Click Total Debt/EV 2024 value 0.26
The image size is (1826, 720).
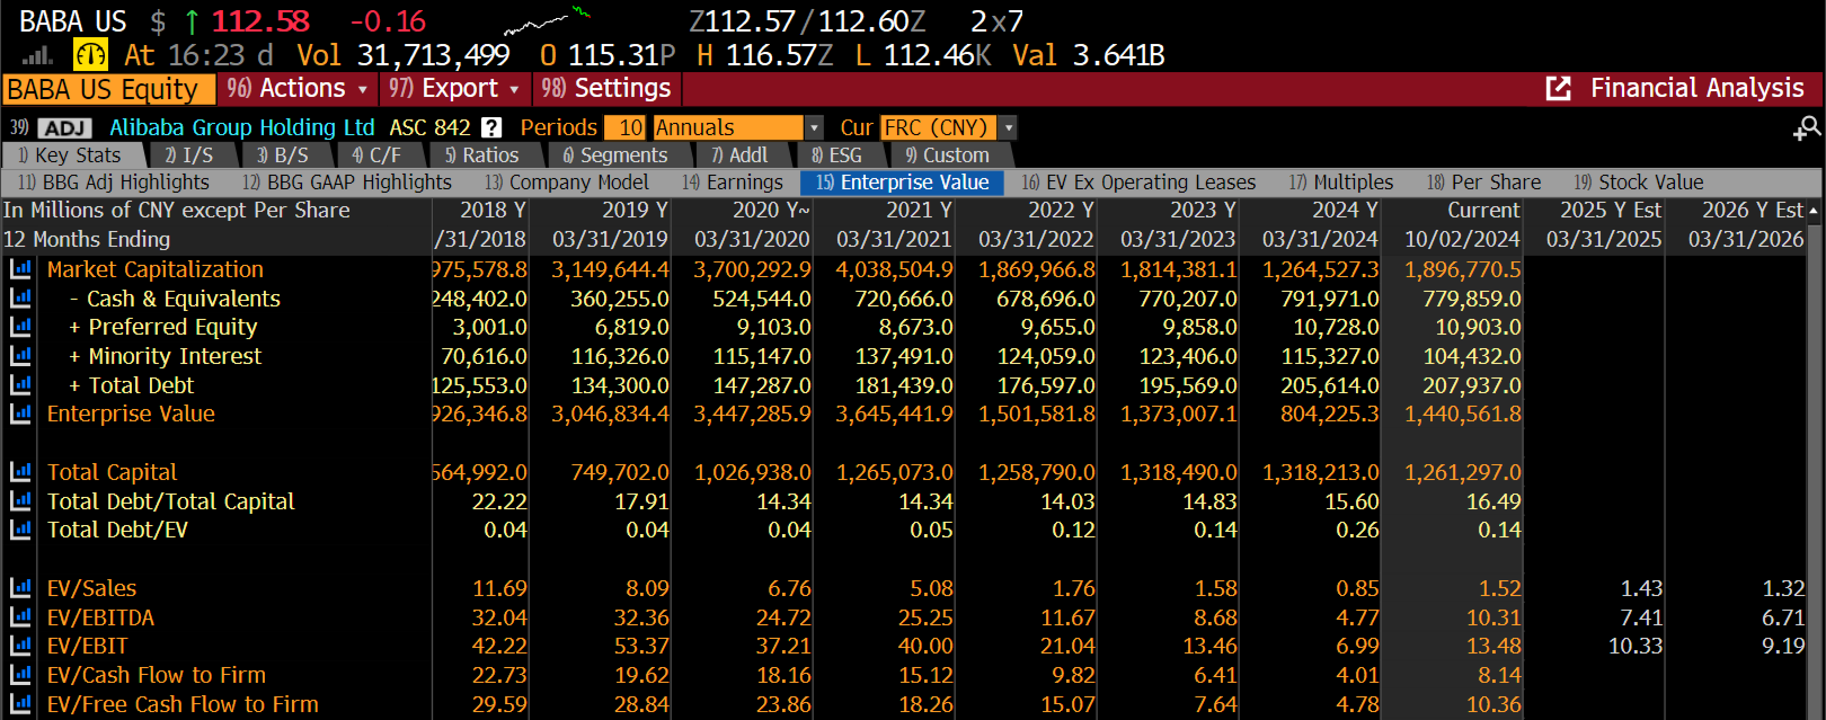click(1357, 530)
